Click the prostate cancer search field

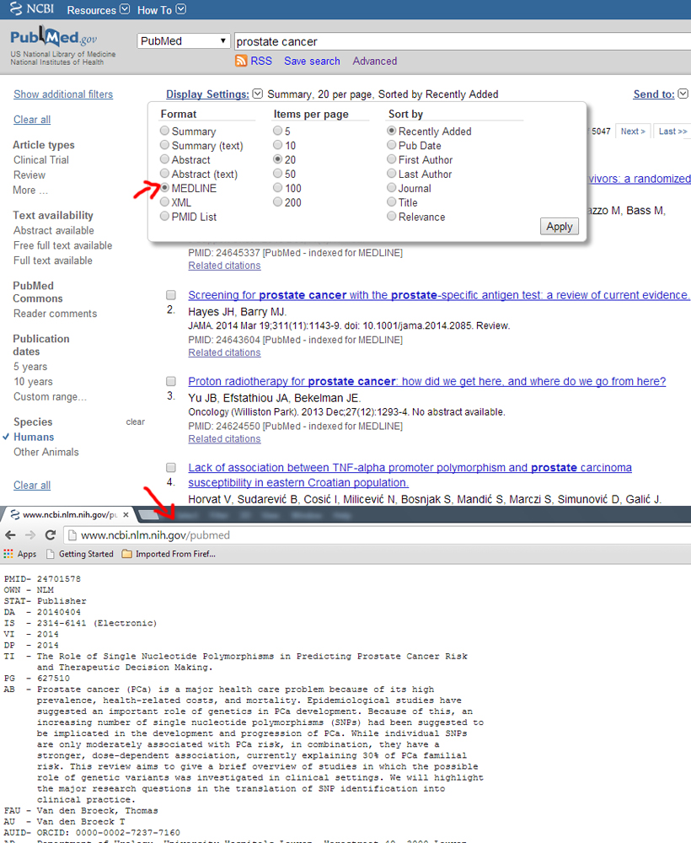(462, 41)
